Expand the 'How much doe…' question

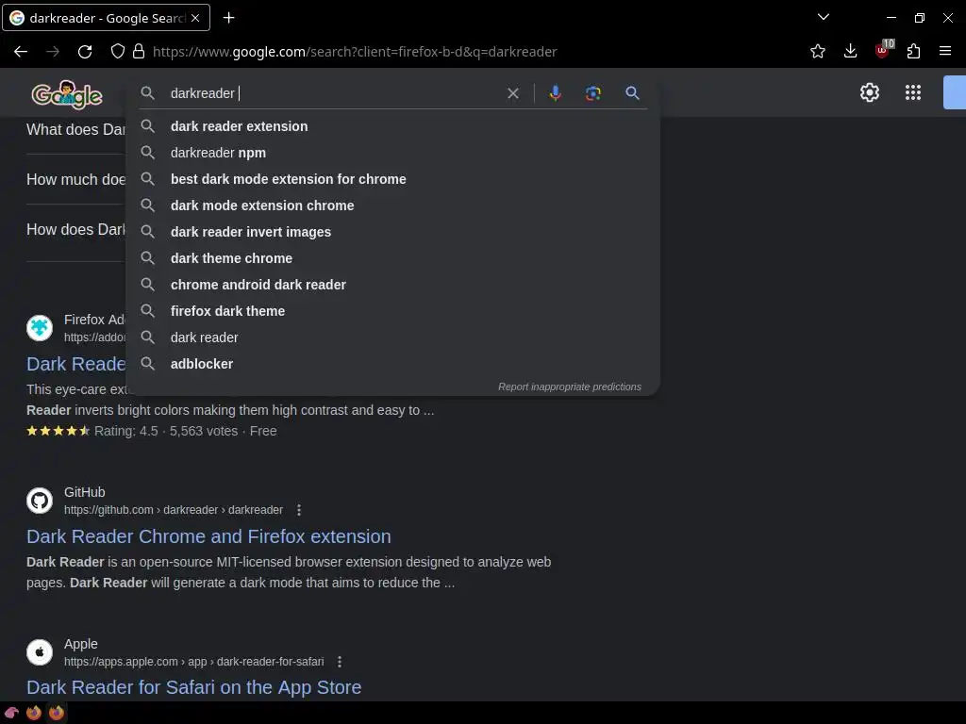[x=75, y=179]
